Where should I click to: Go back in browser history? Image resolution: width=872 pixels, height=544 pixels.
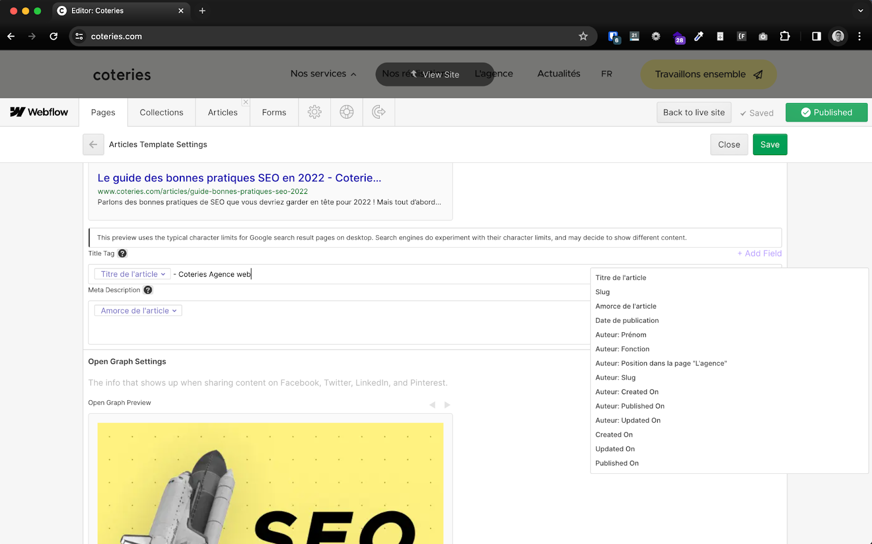[x=11, y=36]
